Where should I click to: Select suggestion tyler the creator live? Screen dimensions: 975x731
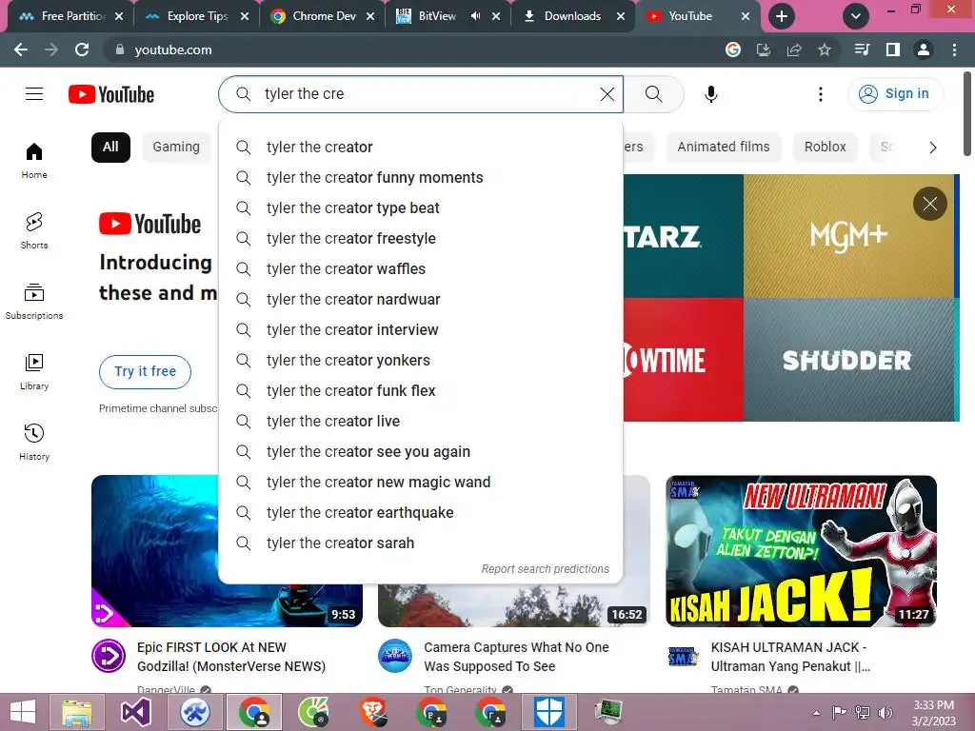click(x=420, y=422)
